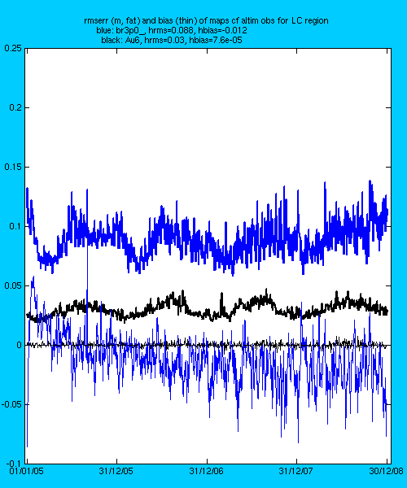Select the legend line 'black: Au6, hrms=0.03'
The width and height of the screenshot is (407, 488).
[172, 40]
